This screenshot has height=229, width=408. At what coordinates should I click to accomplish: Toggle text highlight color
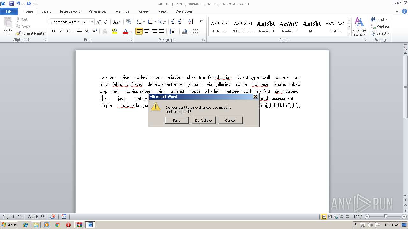(115, 31)
